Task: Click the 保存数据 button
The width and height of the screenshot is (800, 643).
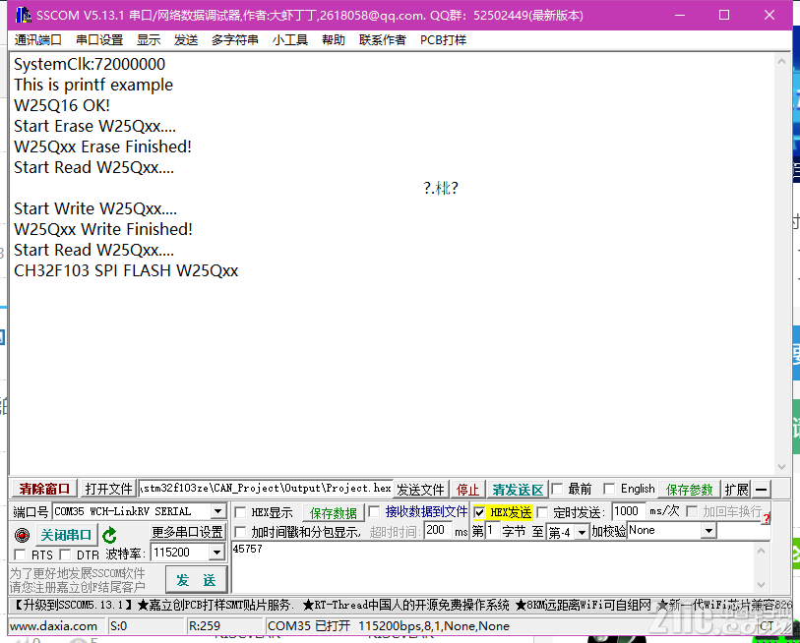Action: tap(334, 513)
